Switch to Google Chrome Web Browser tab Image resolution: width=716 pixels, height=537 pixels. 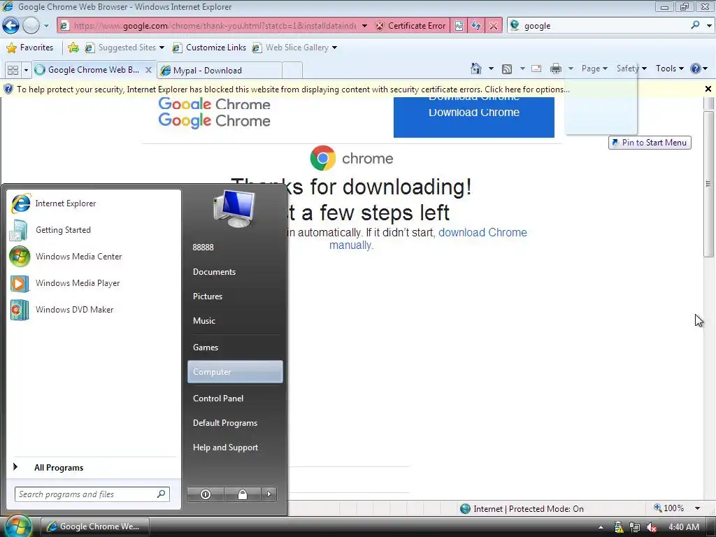pyautogui.click(x=87, y=70)
